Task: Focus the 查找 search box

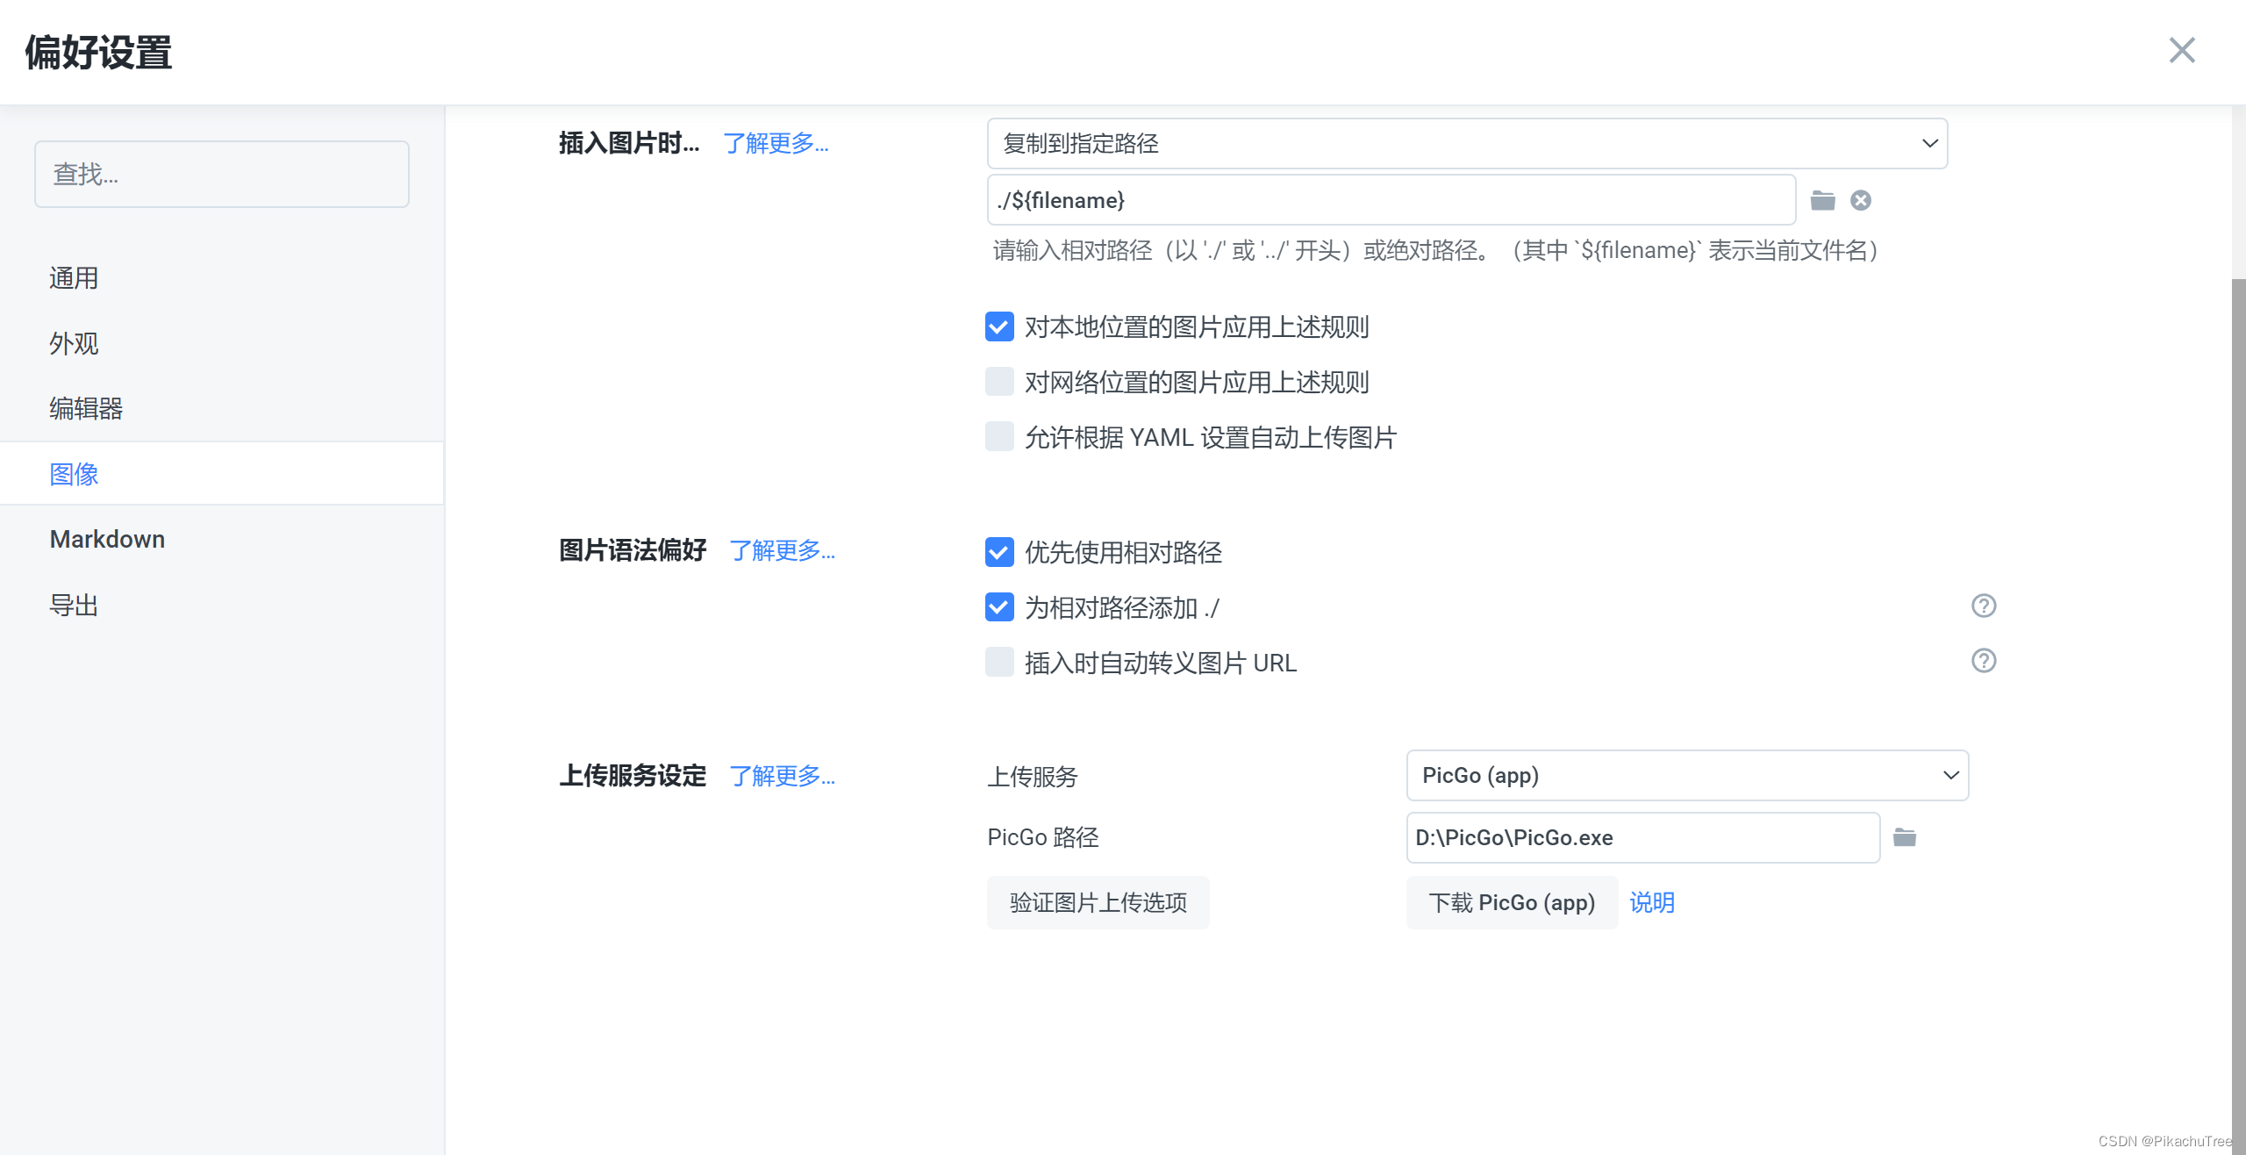Action: point(222,174)
